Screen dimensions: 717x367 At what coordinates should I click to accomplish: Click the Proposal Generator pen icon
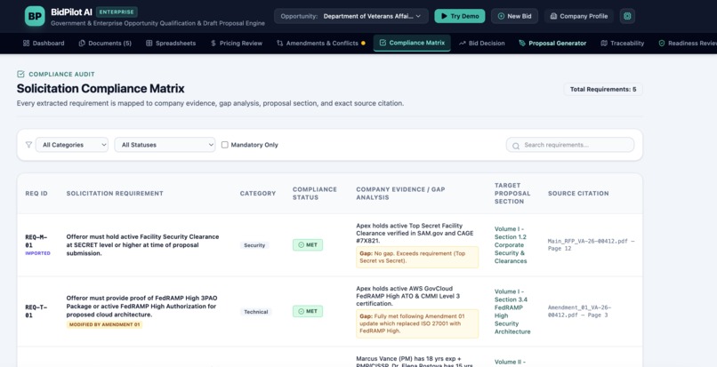click(x=522, y=43)
